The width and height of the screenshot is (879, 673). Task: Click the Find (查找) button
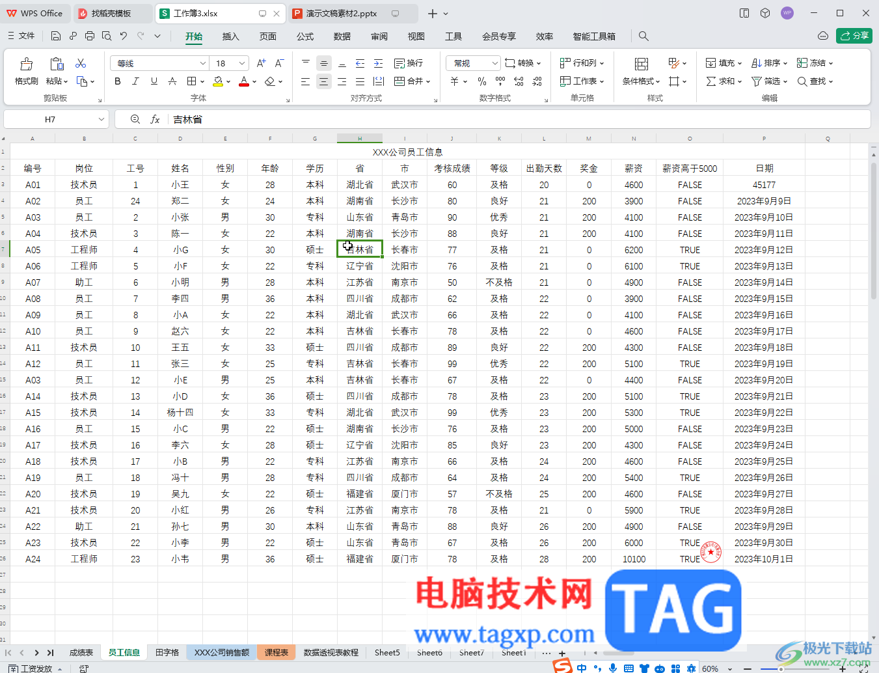(815, 81)
